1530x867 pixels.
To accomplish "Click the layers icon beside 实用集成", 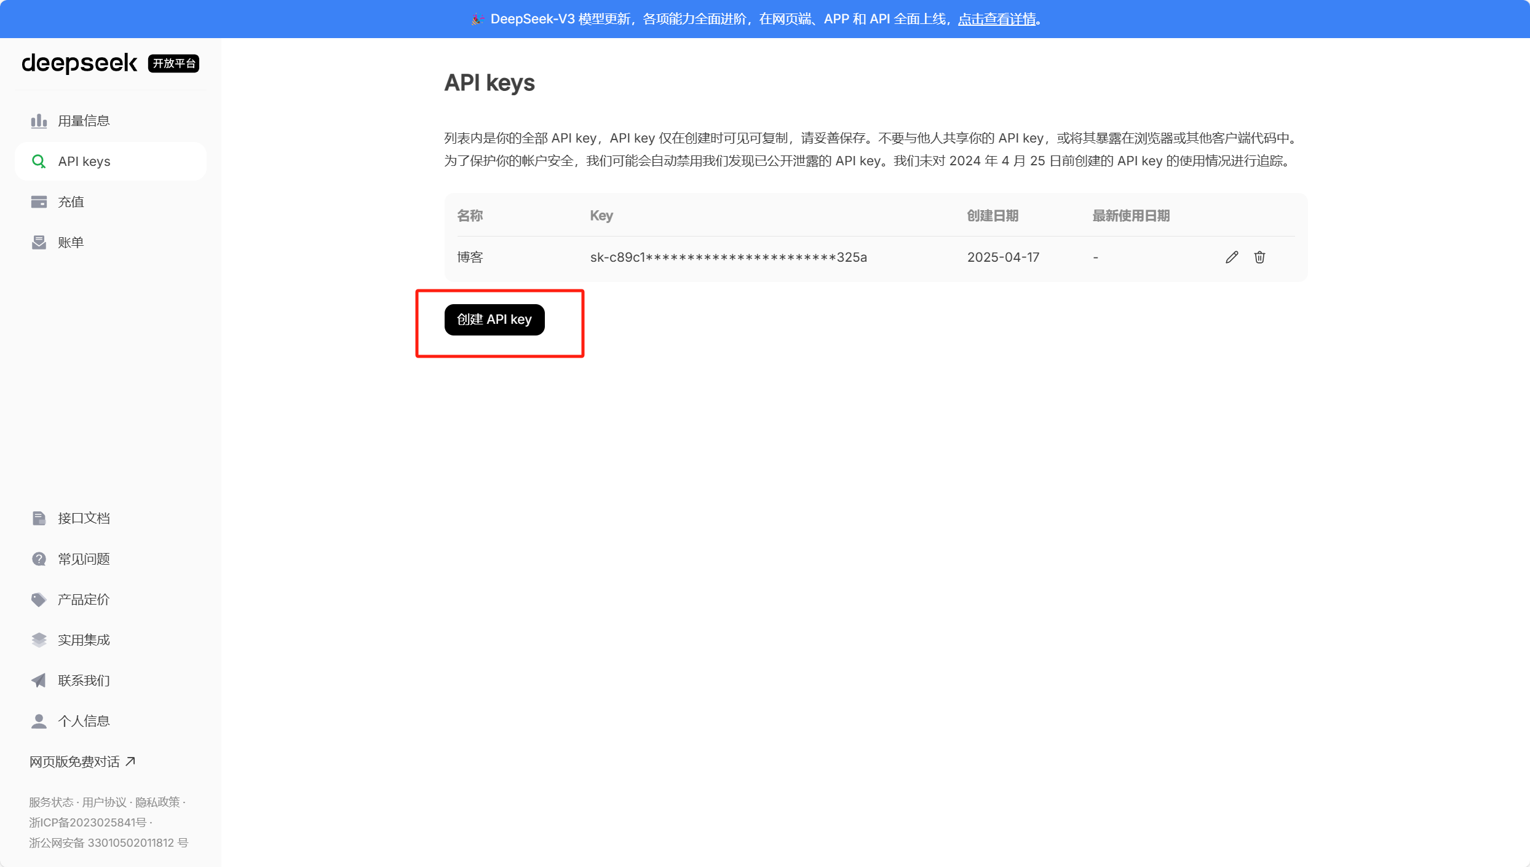I will click(39, 640).
